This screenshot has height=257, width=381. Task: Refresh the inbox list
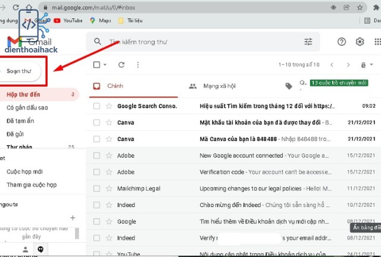click(x=121, y=65)
